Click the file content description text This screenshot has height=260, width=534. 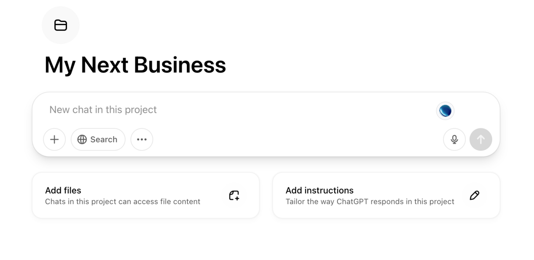tap(123, 201)
